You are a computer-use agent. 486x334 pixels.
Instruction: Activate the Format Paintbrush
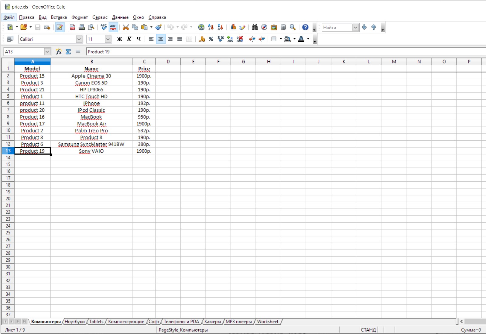click(x=158, y=27)
